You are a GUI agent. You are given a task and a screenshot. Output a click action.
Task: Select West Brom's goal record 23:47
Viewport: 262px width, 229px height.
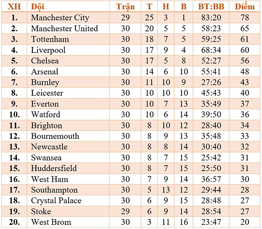click(211, 222)
